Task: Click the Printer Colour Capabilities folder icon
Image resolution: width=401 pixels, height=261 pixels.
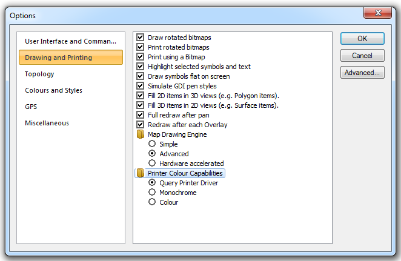Action: (x=141, y=173)
